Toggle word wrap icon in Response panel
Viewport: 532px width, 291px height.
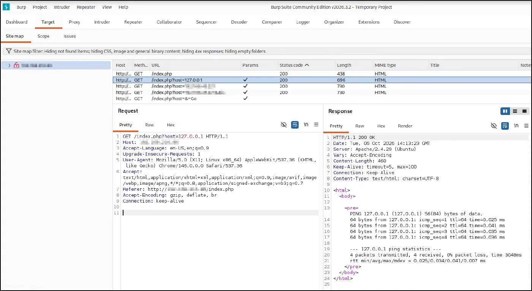505,126
